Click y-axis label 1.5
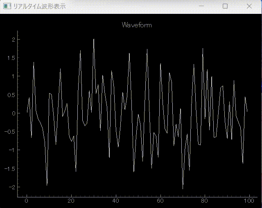262x208 pixels. click(11, 58)
